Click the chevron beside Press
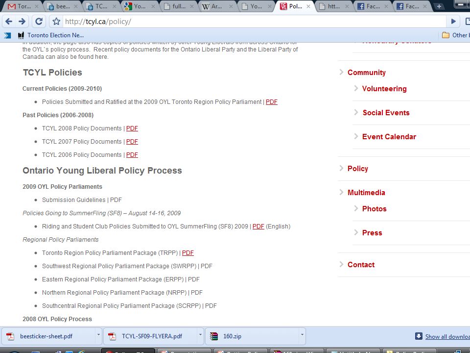Viewport: 470px width, 353px height. [356, 232]
